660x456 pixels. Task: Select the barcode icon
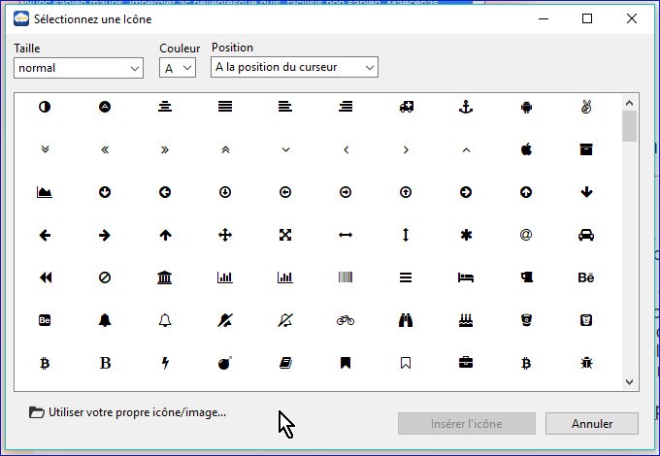tap(346, 277)
